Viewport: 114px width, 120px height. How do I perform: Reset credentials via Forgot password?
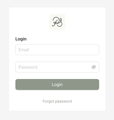tap(57, 101)
